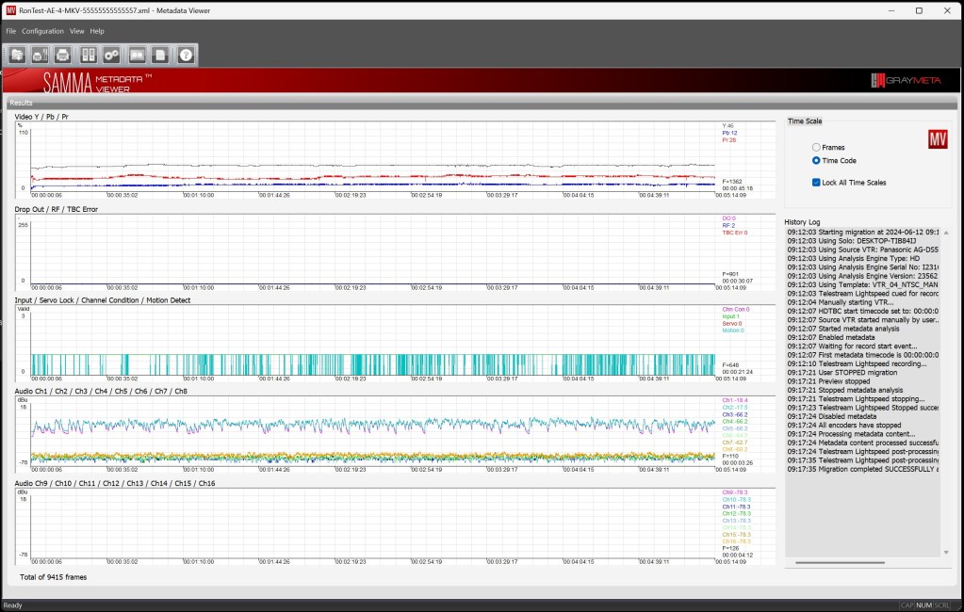Click the two-panel compare toolbar icon
The height and width of the screenshot is (612, 964).
[x=88, y=55]
